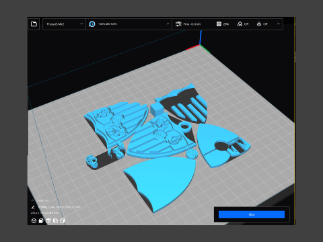Click the print profile sliders icon

(x=178, y=24)
